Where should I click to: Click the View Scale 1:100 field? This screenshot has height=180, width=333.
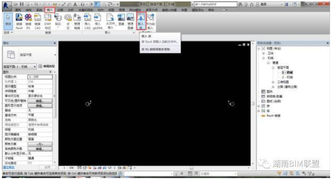pyautogui.click(x=40, y=77)
